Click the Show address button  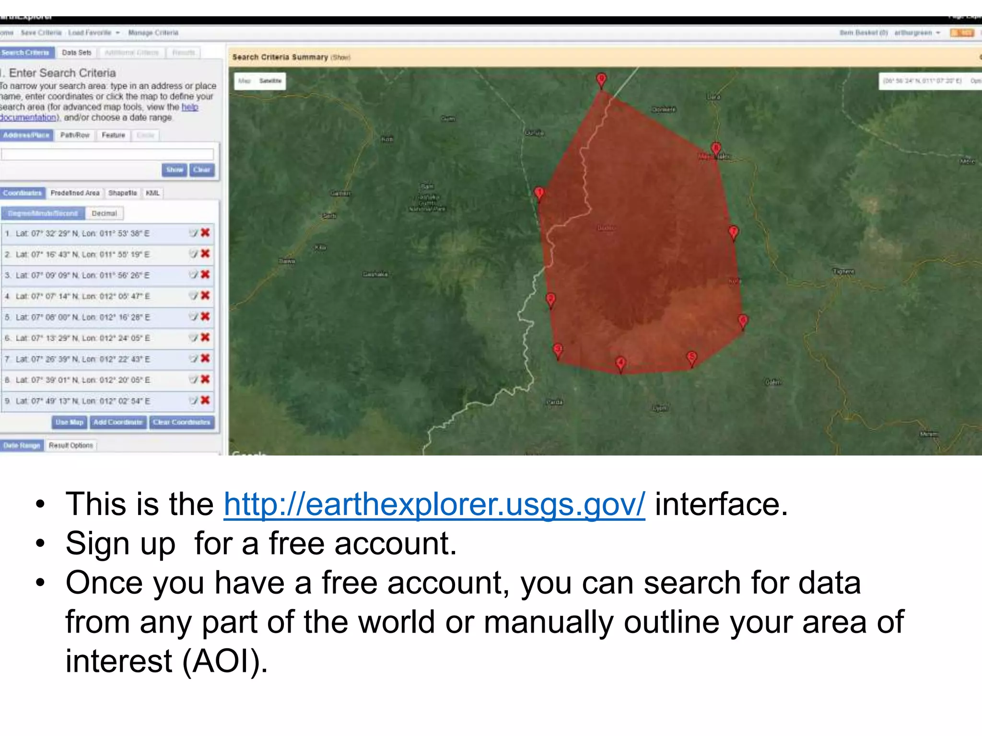(x=175, y=170)
